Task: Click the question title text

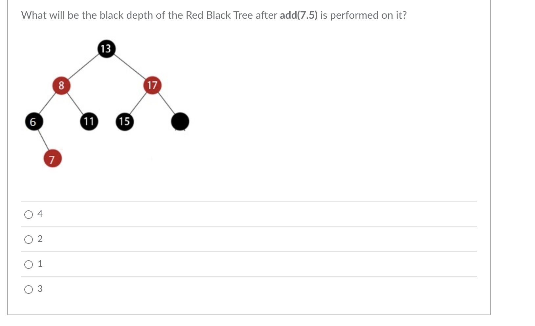Action: point(213,15)
